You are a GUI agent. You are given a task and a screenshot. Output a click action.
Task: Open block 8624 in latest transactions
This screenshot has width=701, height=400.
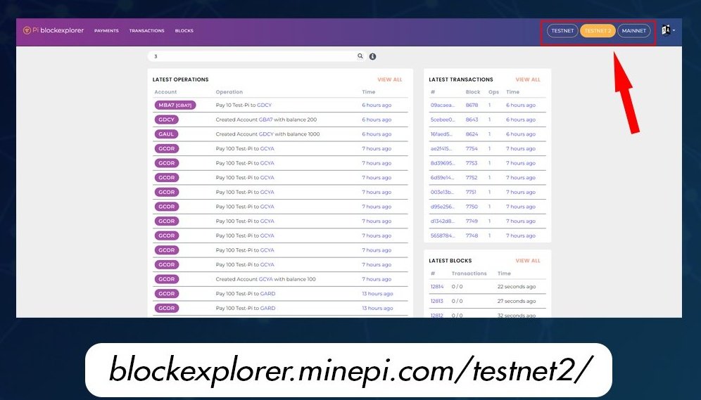pos(472,134)
